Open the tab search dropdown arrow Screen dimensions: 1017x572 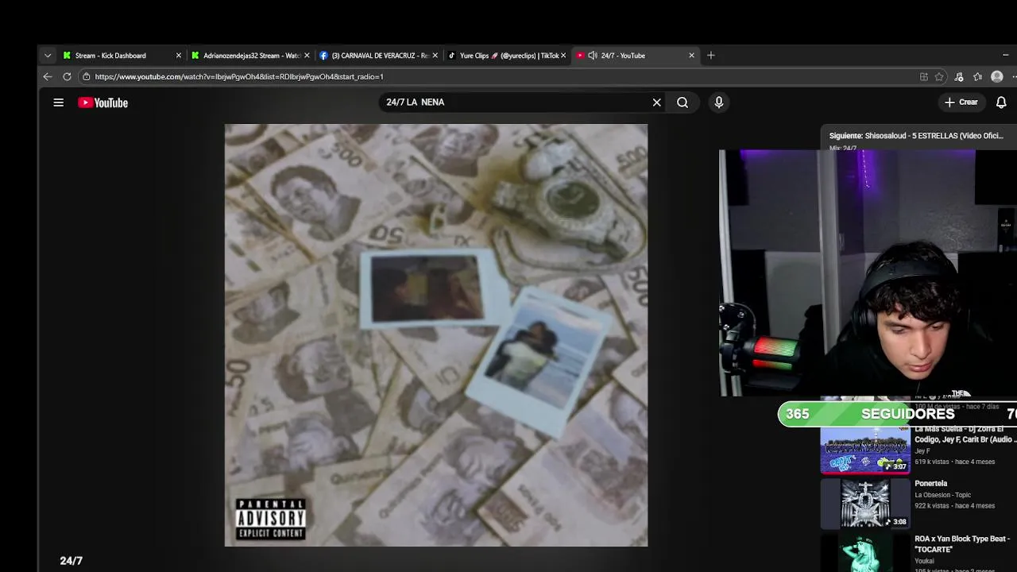tap(48, 56)
